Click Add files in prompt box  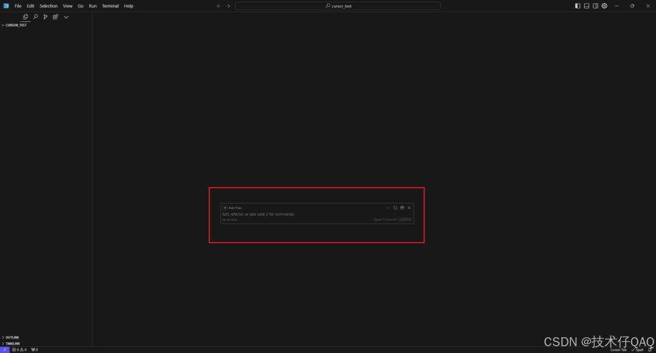[232, 207]
